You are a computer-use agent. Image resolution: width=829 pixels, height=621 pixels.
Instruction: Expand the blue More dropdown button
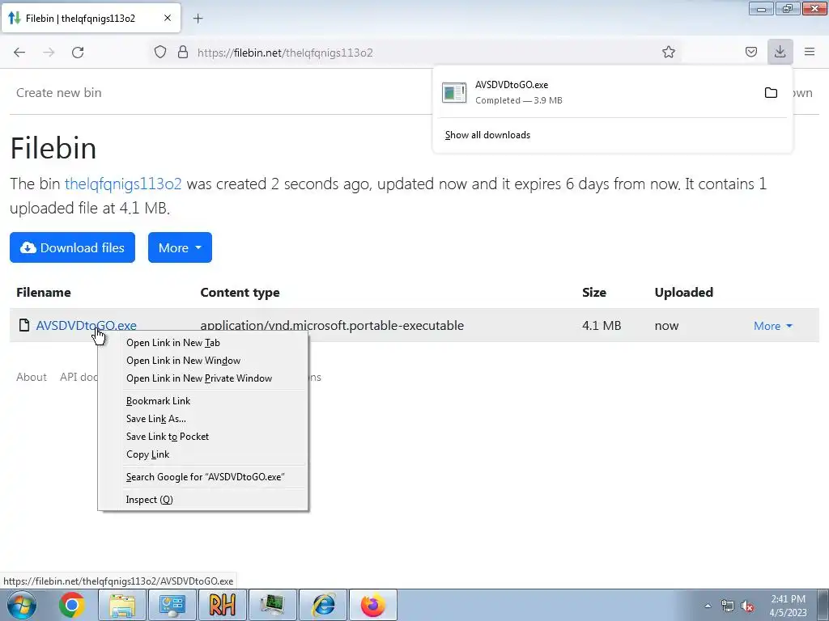tap(180, 247)
